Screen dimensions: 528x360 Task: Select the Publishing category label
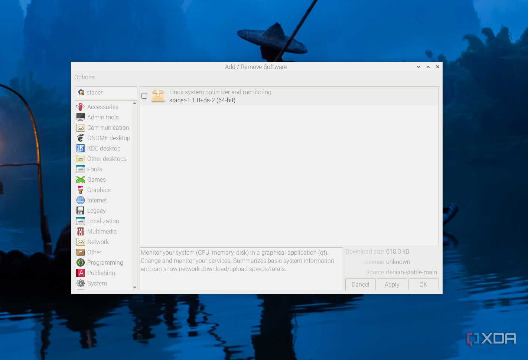(101, 273)
